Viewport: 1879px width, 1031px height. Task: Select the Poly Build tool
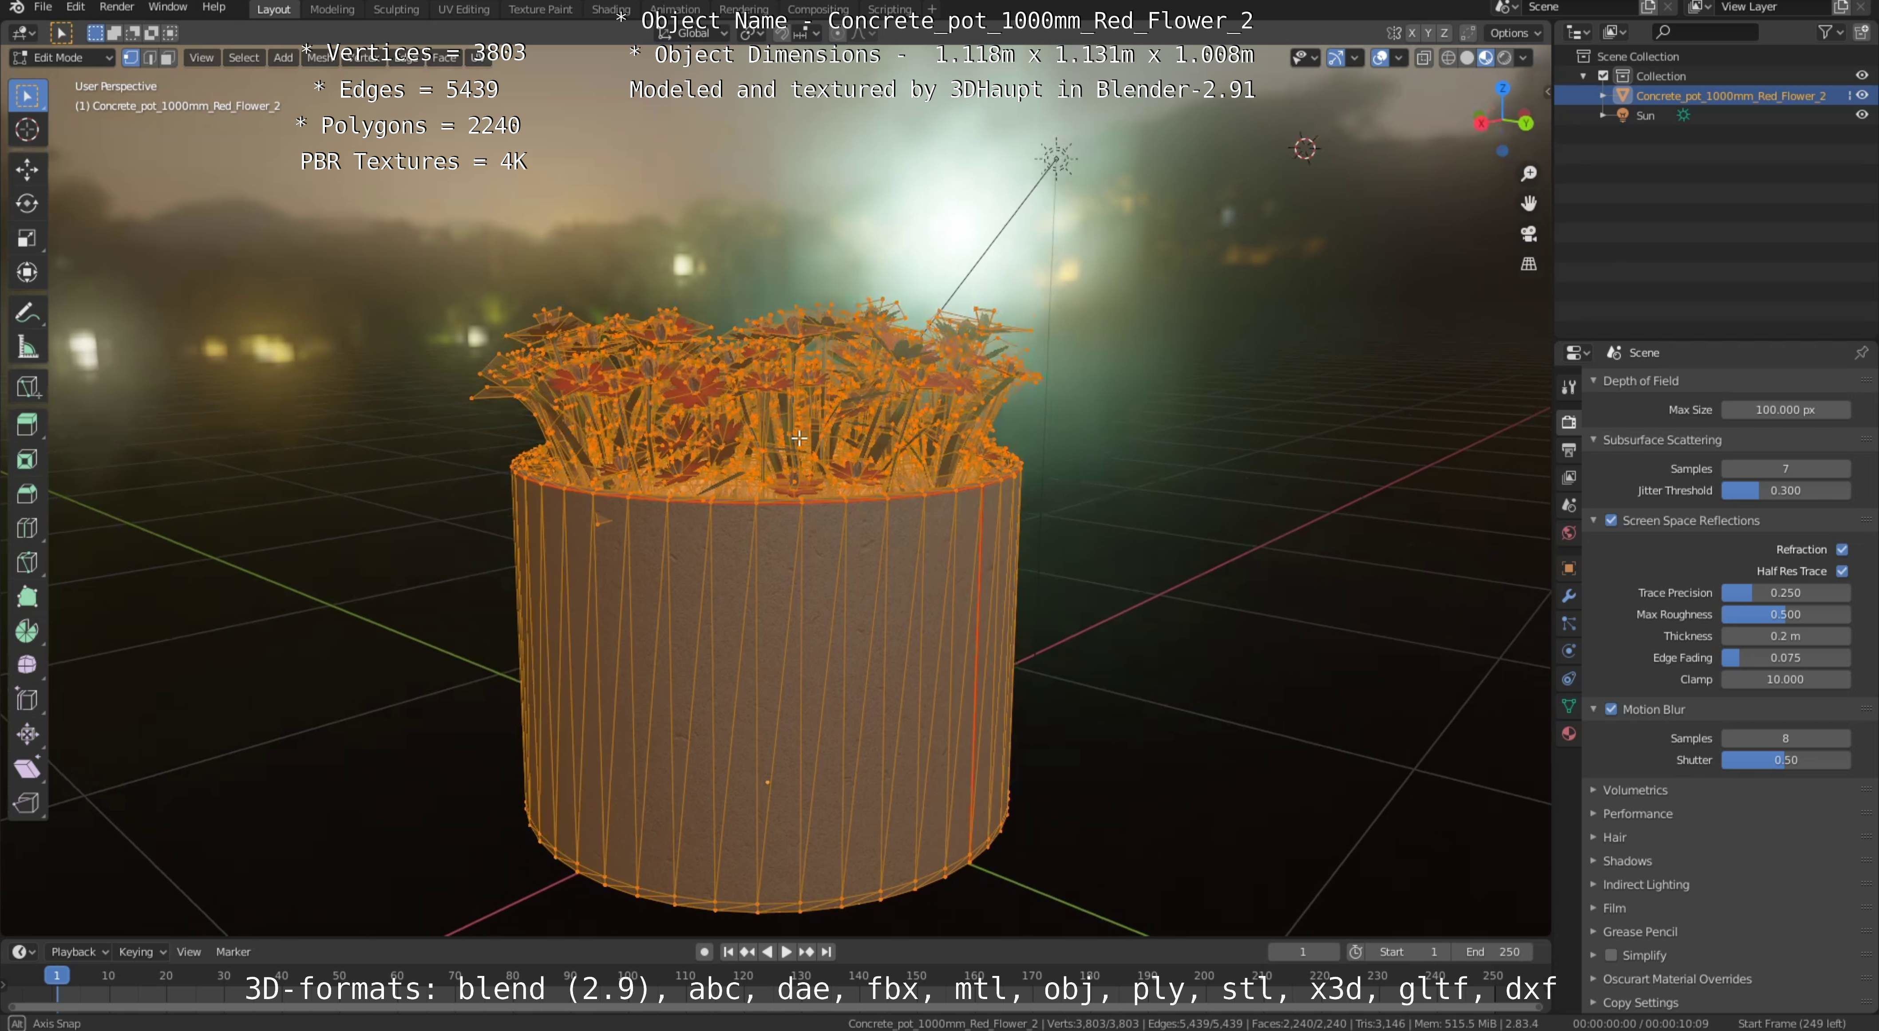[27, 597]
